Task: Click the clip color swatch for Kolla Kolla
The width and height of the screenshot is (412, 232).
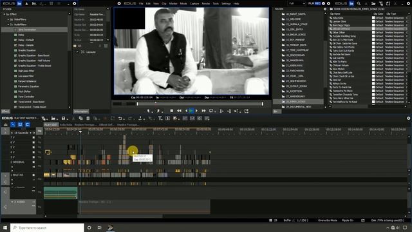Action: [x=373, y=18]
